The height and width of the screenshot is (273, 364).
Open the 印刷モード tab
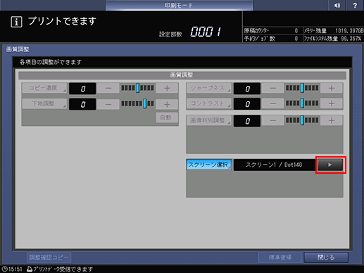click(x=179, y=5)
